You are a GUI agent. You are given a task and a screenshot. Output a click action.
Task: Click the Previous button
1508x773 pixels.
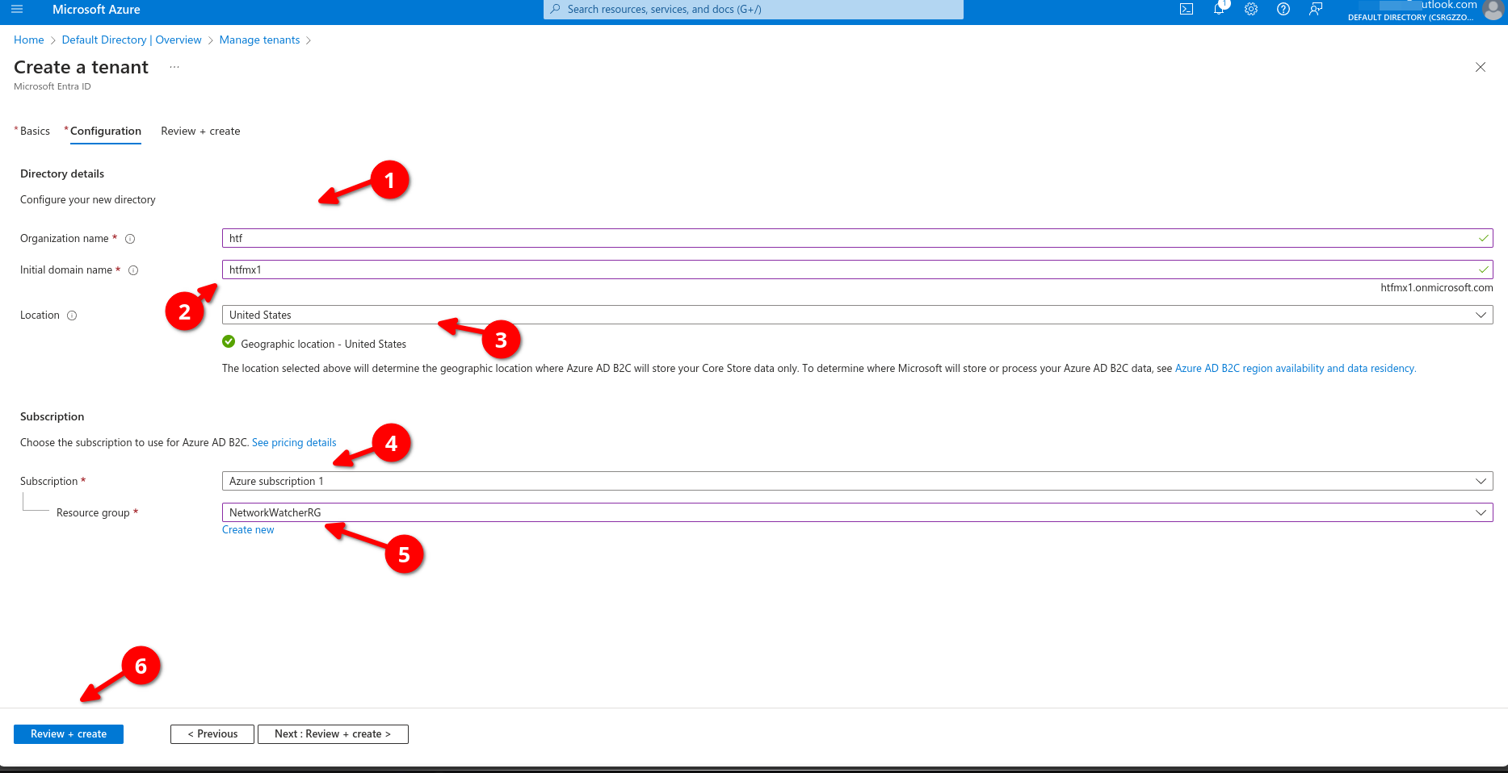coord(212,734)
